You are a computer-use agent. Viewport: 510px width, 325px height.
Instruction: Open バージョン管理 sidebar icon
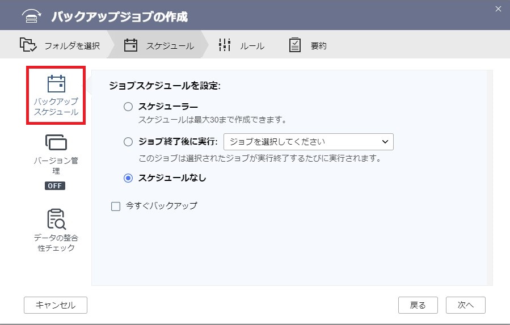(x=56, y=142)
